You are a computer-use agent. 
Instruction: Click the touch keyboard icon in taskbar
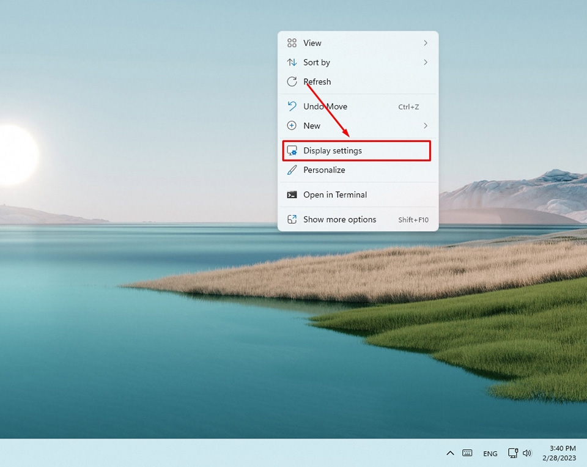(x=467, y=453)
